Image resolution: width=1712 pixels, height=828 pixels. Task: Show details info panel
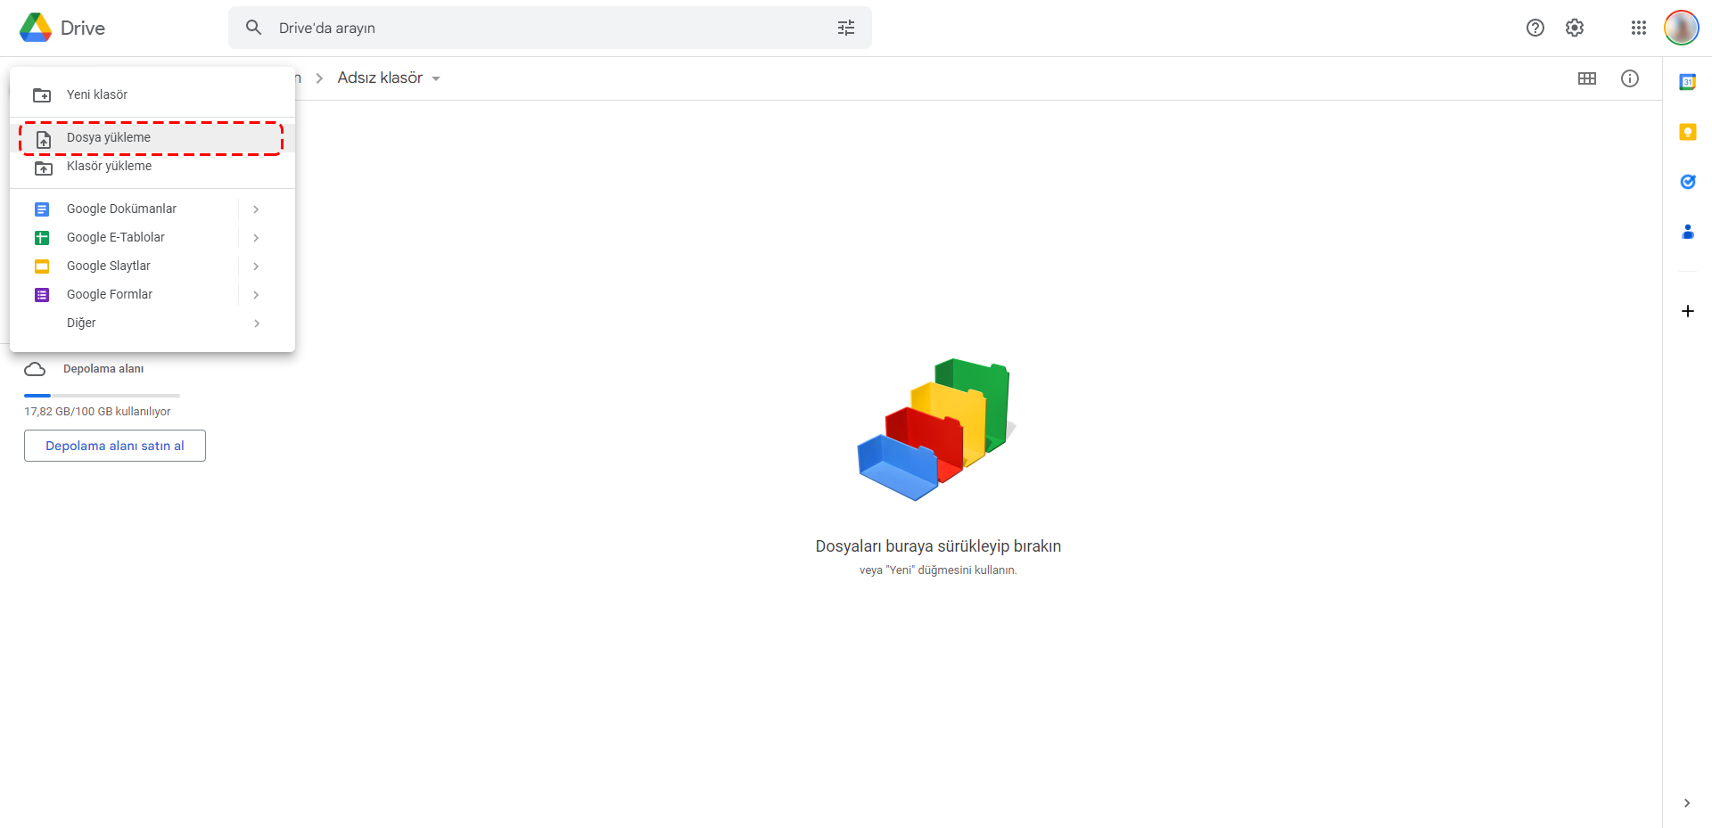tap(1629, 78)
